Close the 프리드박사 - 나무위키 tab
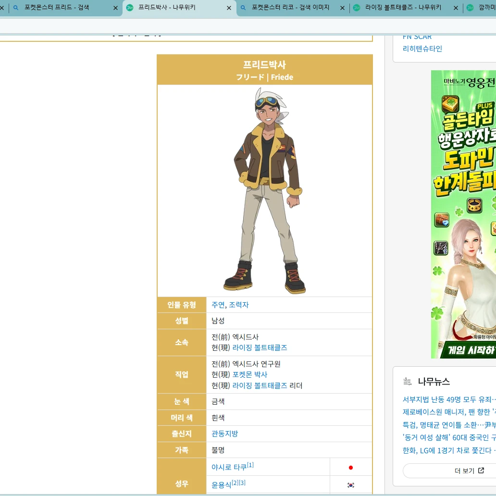496x496 pixels. coord(229,8)
